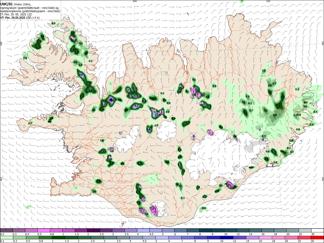Screen dimensions: 324x243
Task: Click the 4.4 precipitation value on the map
Action: pyautogui.click(x=144, y=101)
